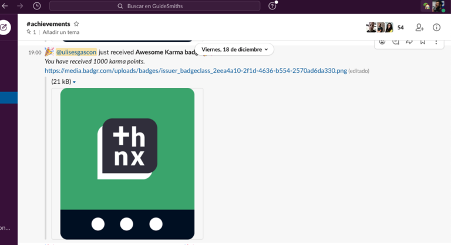Click the party popper emoji
The width and height of the screenshot is (451, 245).
(x=49, y=52)
